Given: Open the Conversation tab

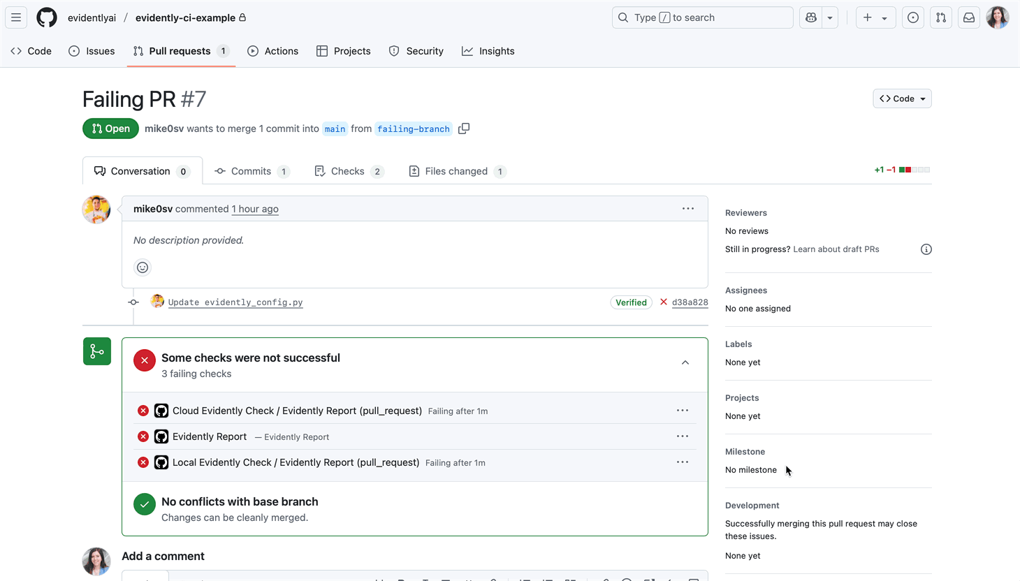Looking at the screenshot, I should 143,171.
